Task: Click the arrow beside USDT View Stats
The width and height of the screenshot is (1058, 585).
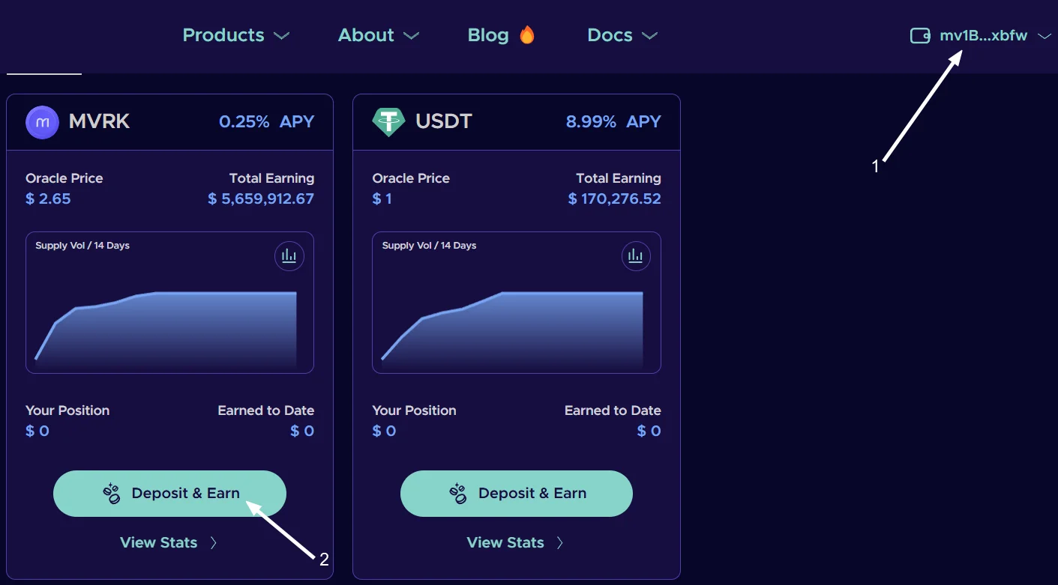Action: tap(560, 543)
